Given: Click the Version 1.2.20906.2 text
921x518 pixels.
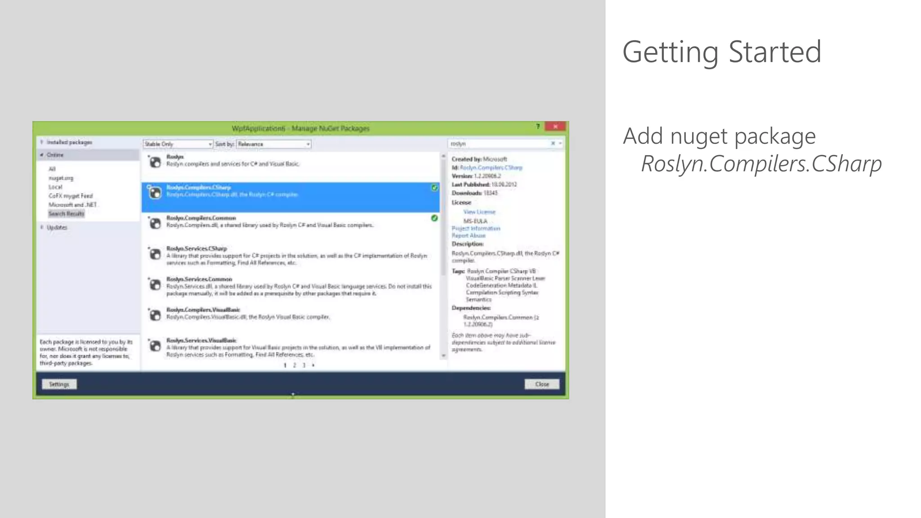Looking at the screenshot, I should (x=476, y=176).
